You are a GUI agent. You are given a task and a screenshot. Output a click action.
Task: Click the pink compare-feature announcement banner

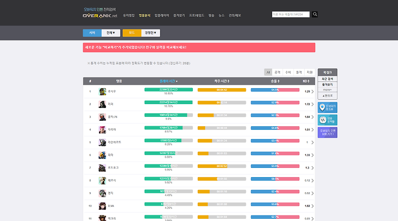[x=199, y=47]
